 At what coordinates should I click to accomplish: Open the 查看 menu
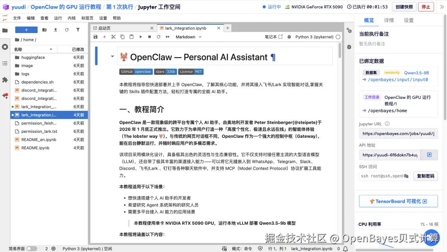(44, 18)
